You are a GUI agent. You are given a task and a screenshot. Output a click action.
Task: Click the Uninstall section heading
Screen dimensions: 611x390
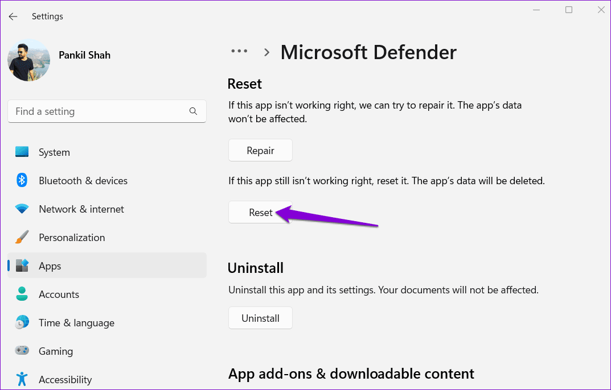point(256,268)
